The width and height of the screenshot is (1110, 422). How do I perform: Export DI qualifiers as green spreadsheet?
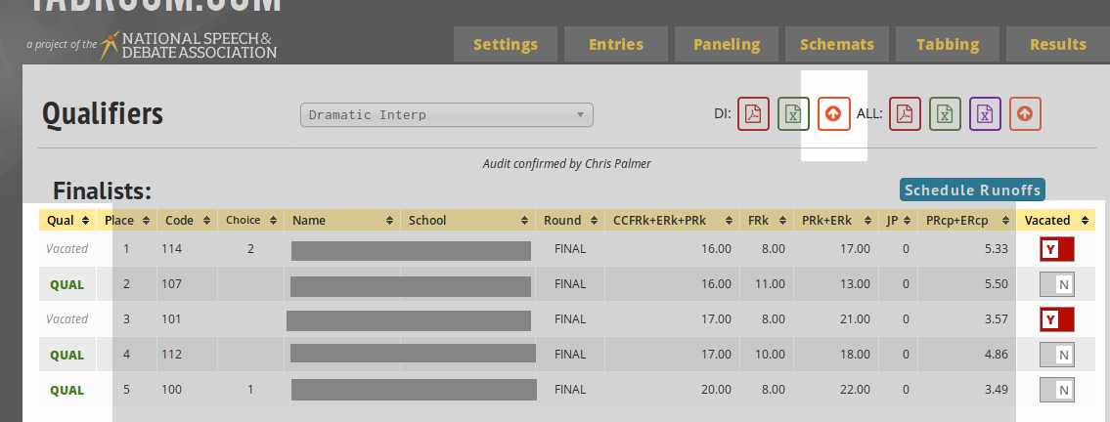(x=793, y=114)
